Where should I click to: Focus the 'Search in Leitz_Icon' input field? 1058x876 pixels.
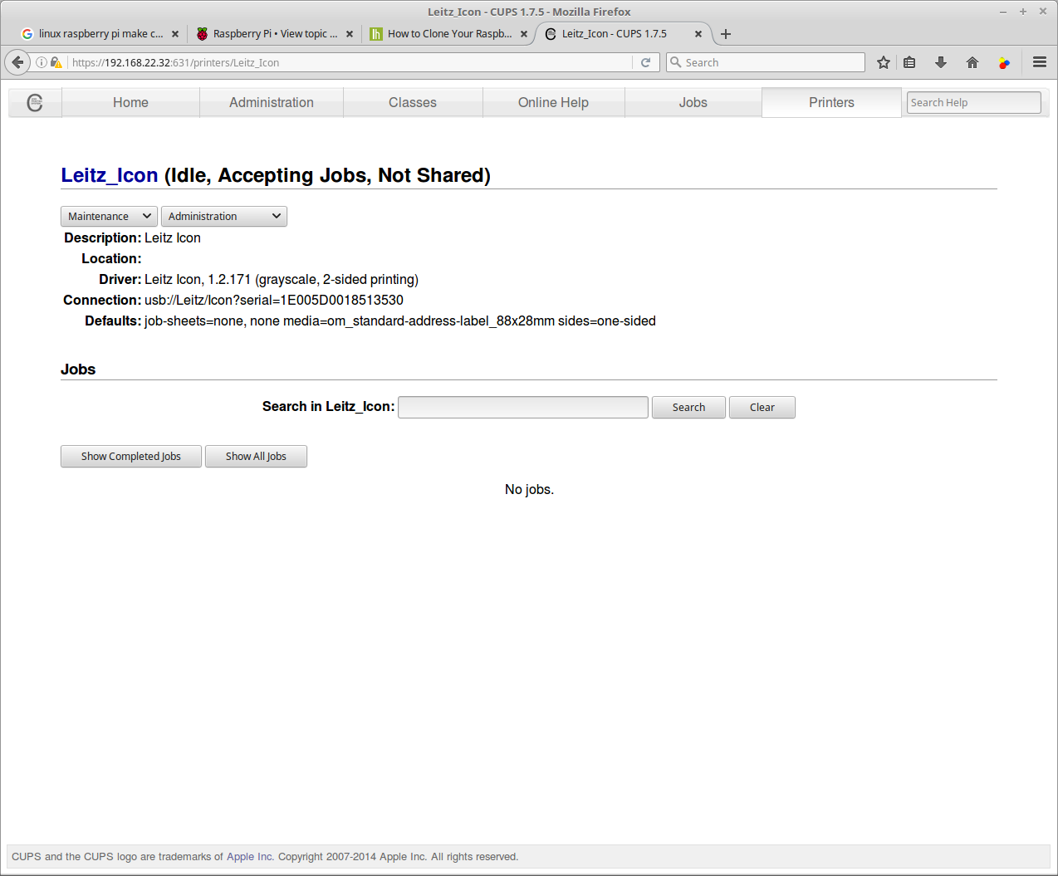coord(523,407)
